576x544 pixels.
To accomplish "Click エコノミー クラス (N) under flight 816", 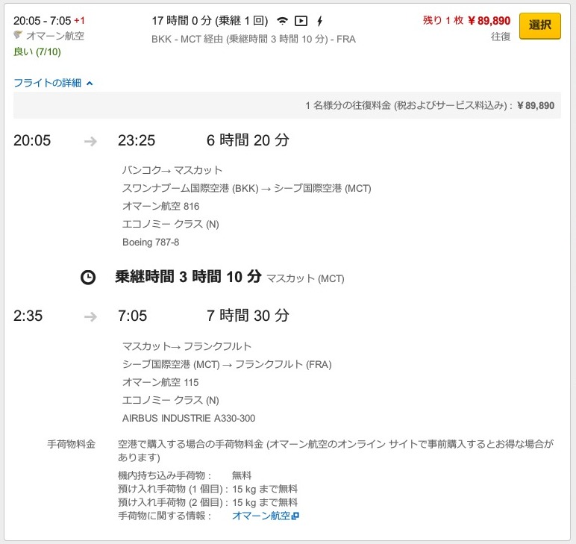I will point(170,224).
